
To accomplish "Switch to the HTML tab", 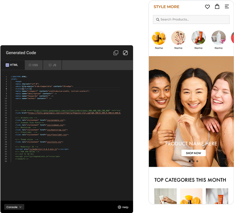I will coord(12,65).
